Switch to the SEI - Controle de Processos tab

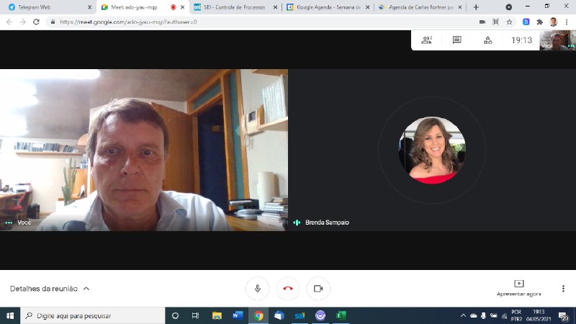click(x=235, y=7)
